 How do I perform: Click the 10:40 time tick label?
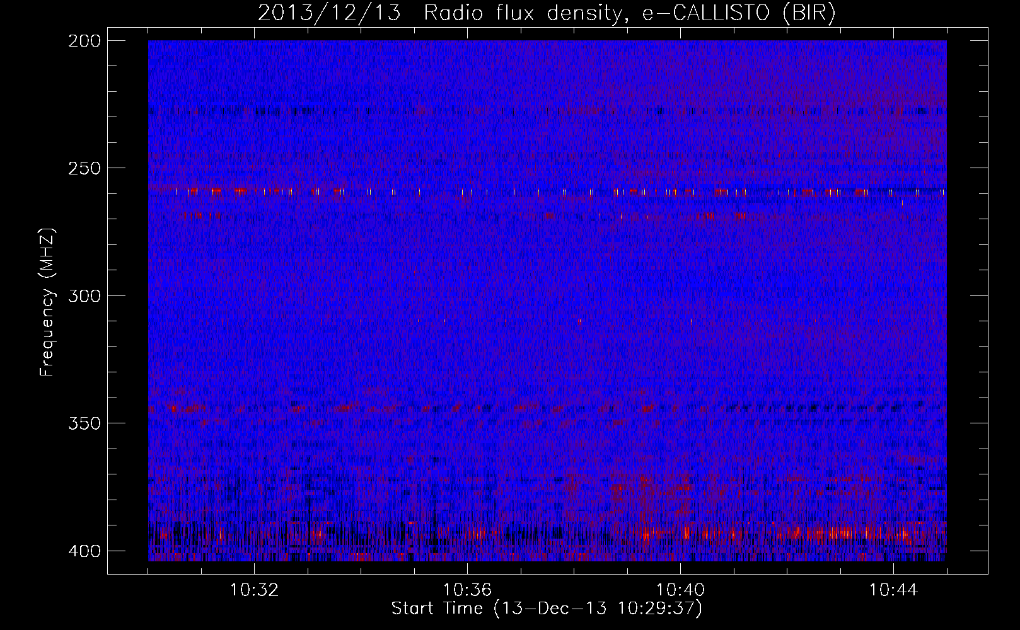pyautogui.click(x=680, y=590)
